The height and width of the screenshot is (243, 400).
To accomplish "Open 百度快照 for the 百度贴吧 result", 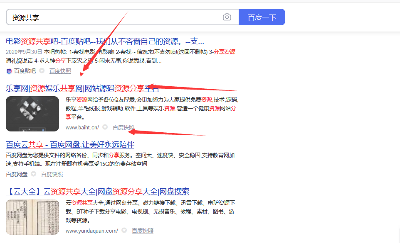I will (x=60, y=71).
